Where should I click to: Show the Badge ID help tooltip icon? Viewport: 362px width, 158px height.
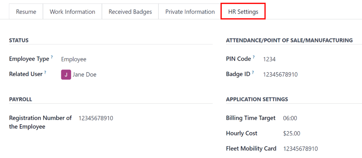pos(253,73)
